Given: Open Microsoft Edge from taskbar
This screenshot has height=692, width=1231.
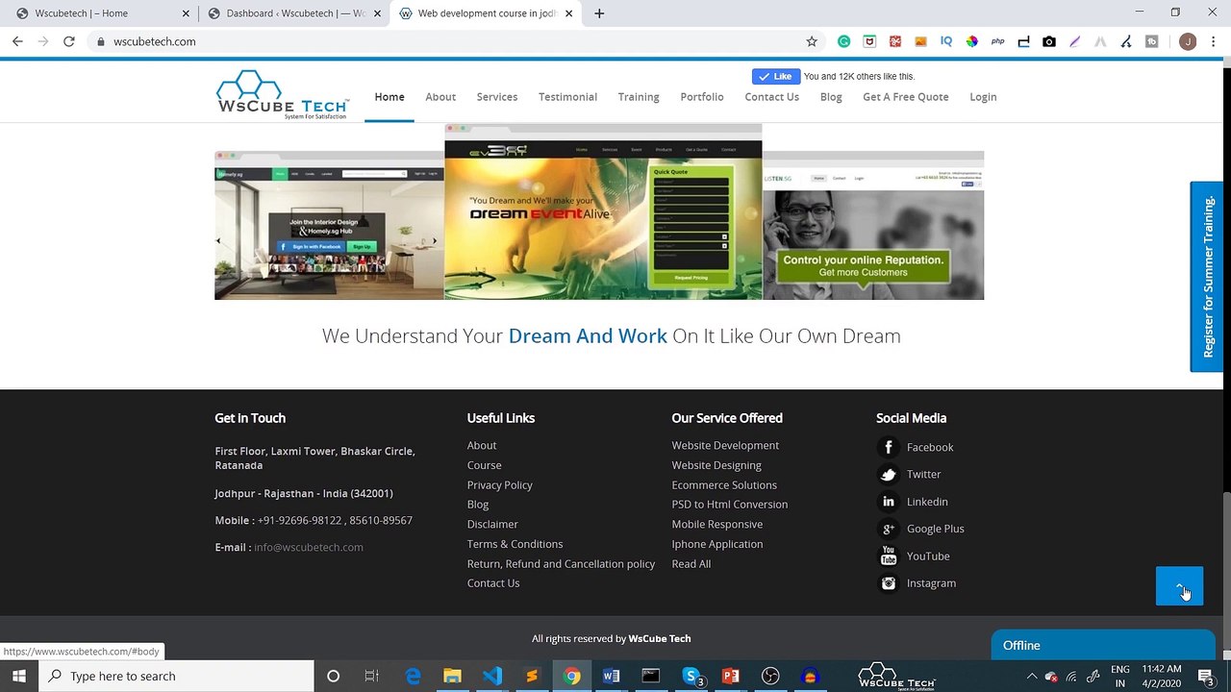Looking at the screenshot, I should click(x=413, y=676).
